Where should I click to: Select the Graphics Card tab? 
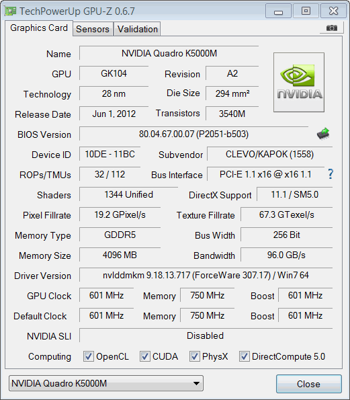pyautogui.click(x=39, y=28)
